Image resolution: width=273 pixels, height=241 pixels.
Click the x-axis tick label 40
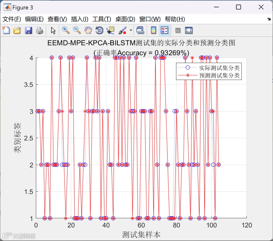pyautogui.click(x=106, y=225)
